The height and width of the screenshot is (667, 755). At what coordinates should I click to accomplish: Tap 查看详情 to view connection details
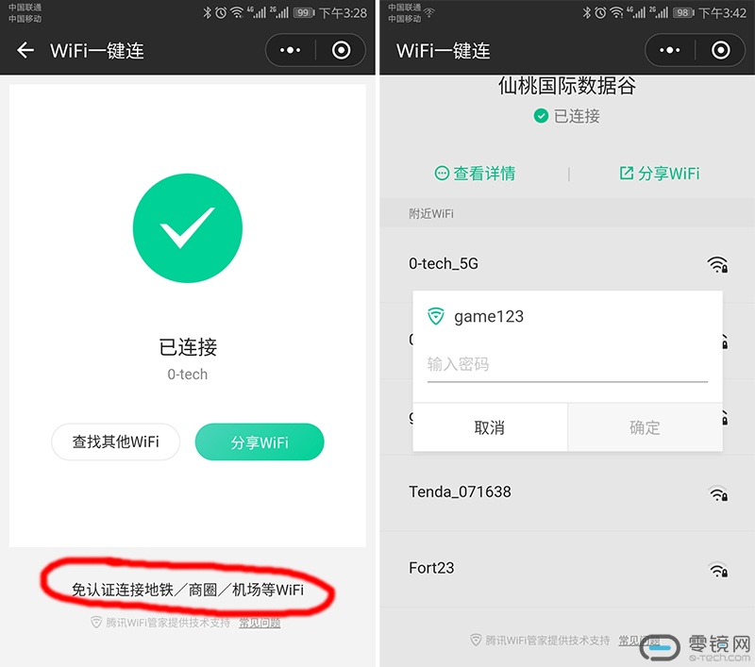click(475, 174)
